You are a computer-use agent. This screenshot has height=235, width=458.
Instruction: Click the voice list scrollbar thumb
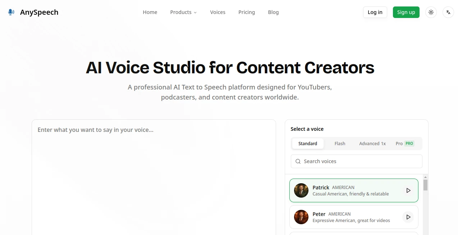425,185
